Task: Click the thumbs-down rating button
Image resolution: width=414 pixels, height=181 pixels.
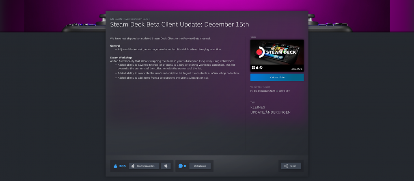Action: click(x=166, y=166)
